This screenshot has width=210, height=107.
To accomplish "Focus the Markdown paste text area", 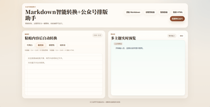I will 64,74.
